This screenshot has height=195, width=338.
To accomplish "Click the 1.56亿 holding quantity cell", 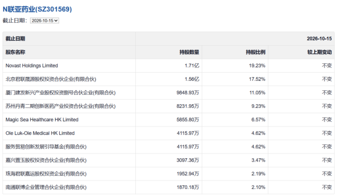I will point(192,79).
